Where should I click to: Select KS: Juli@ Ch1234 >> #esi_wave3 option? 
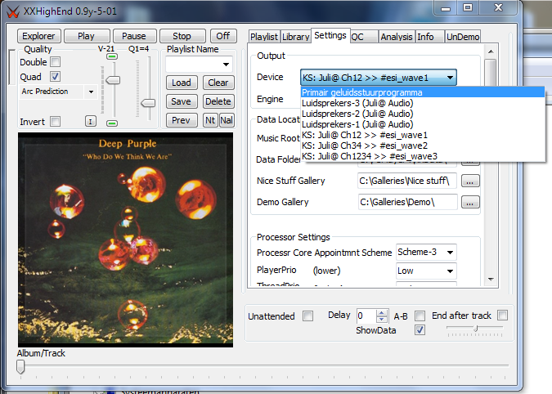point(423,156)
